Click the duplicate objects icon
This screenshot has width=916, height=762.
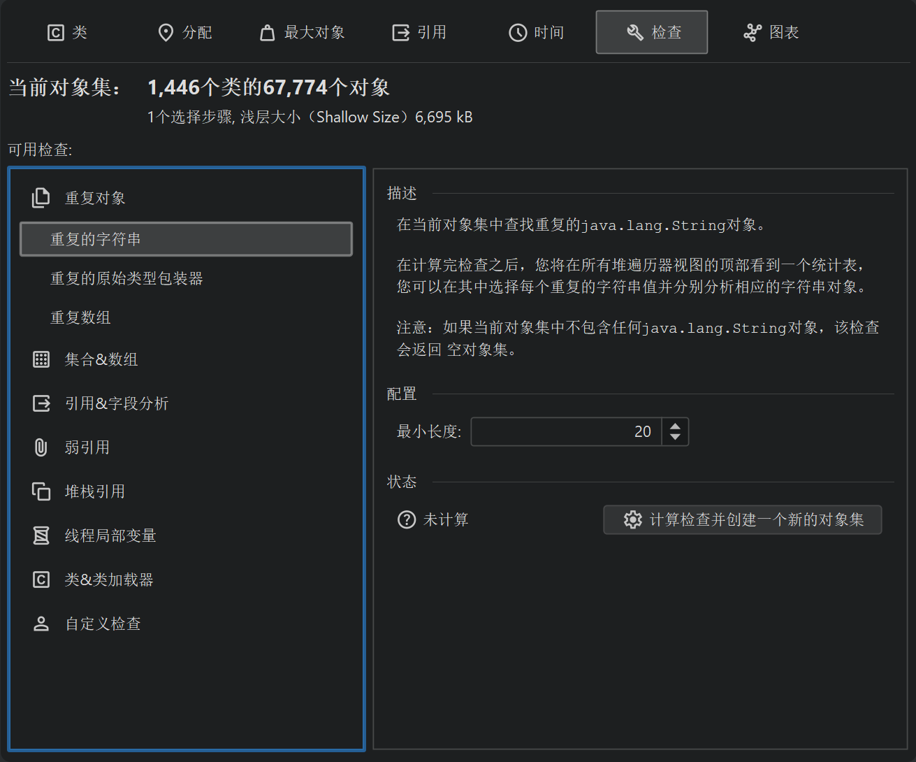tap(41, 198)
